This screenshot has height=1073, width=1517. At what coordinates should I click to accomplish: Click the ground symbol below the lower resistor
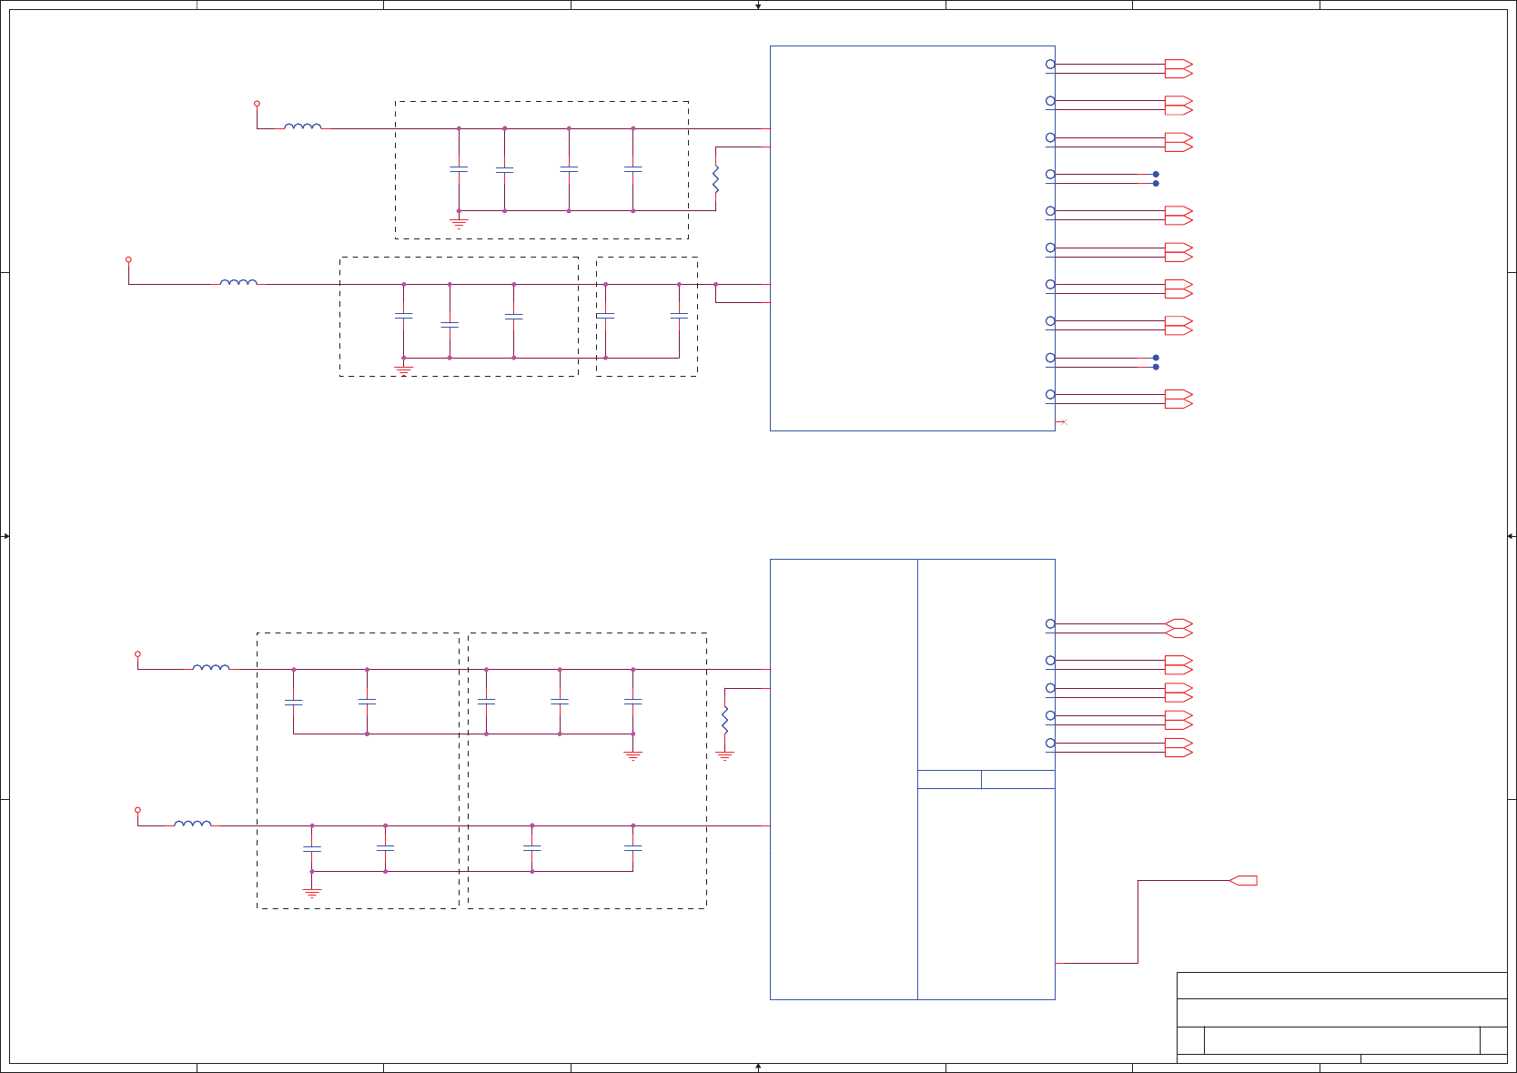click(725, 755)
